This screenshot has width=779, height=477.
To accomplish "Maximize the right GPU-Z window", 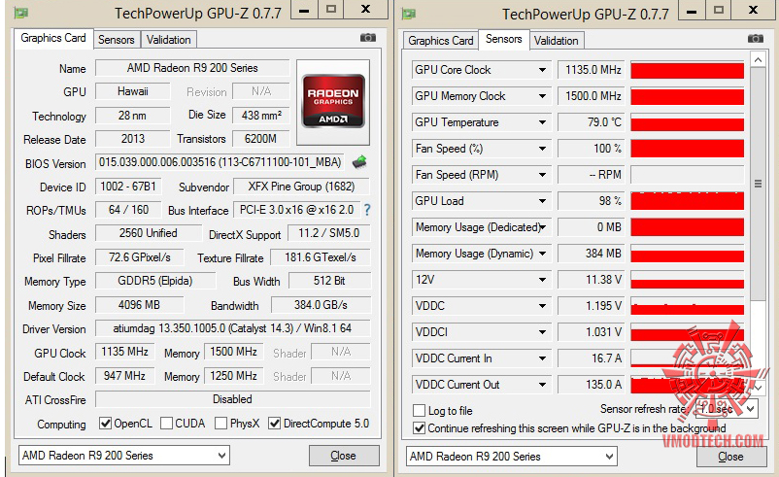I will click(x=719, y=10).
